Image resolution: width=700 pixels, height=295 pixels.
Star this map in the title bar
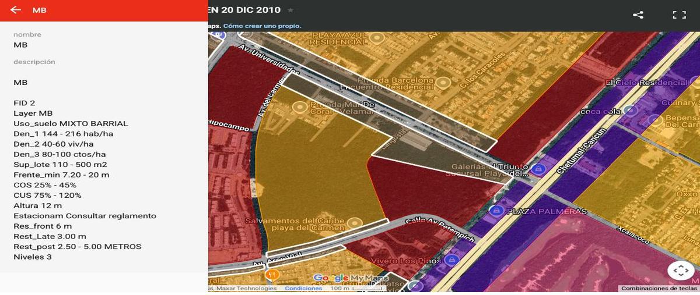tap(291, 10)
